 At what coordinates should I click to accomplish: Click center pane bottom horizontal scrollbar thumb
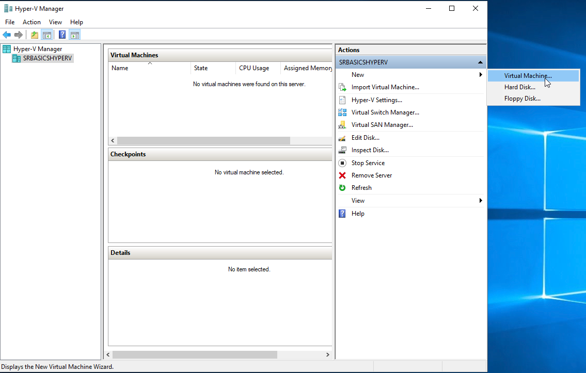195,355
